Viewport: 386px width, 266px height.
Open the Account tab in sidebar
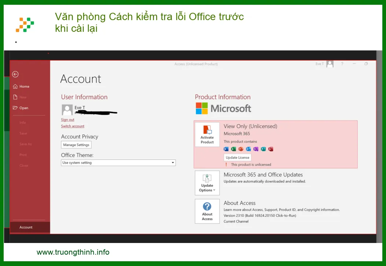30,227
